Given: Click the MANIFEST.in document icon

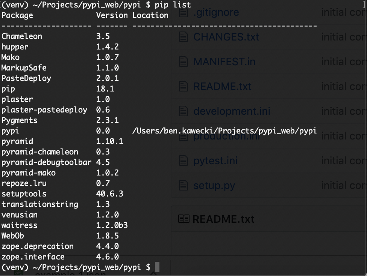Looking at the screenshot, I should tap(184, 61).
